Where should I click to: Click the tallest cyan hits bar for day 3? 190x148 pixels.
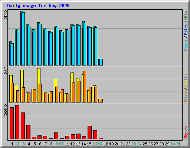[23, 39]
